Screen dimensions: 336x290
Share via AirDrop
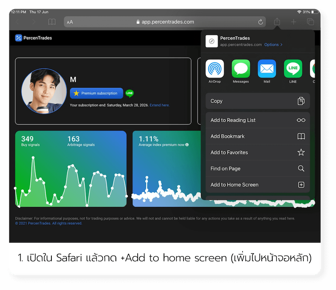click(214, 71)
